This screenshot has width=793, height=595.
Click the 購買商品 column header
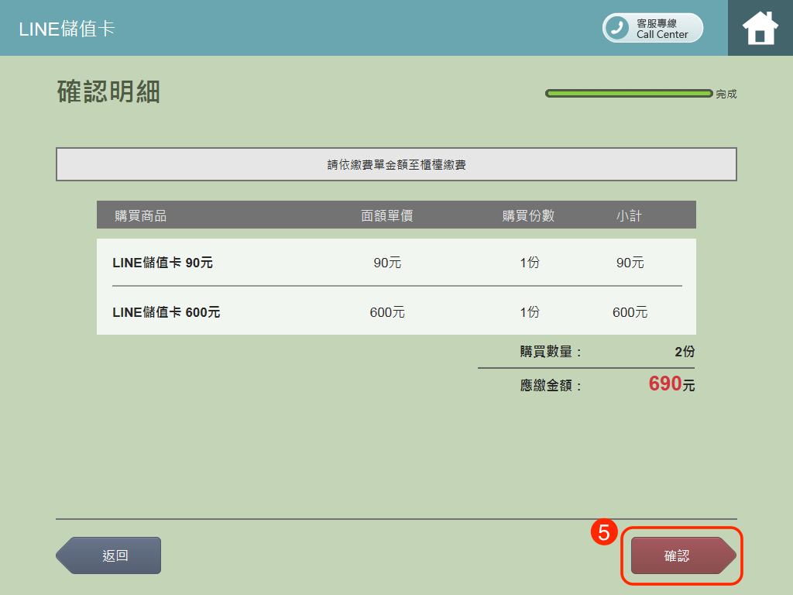coord(141,216)
